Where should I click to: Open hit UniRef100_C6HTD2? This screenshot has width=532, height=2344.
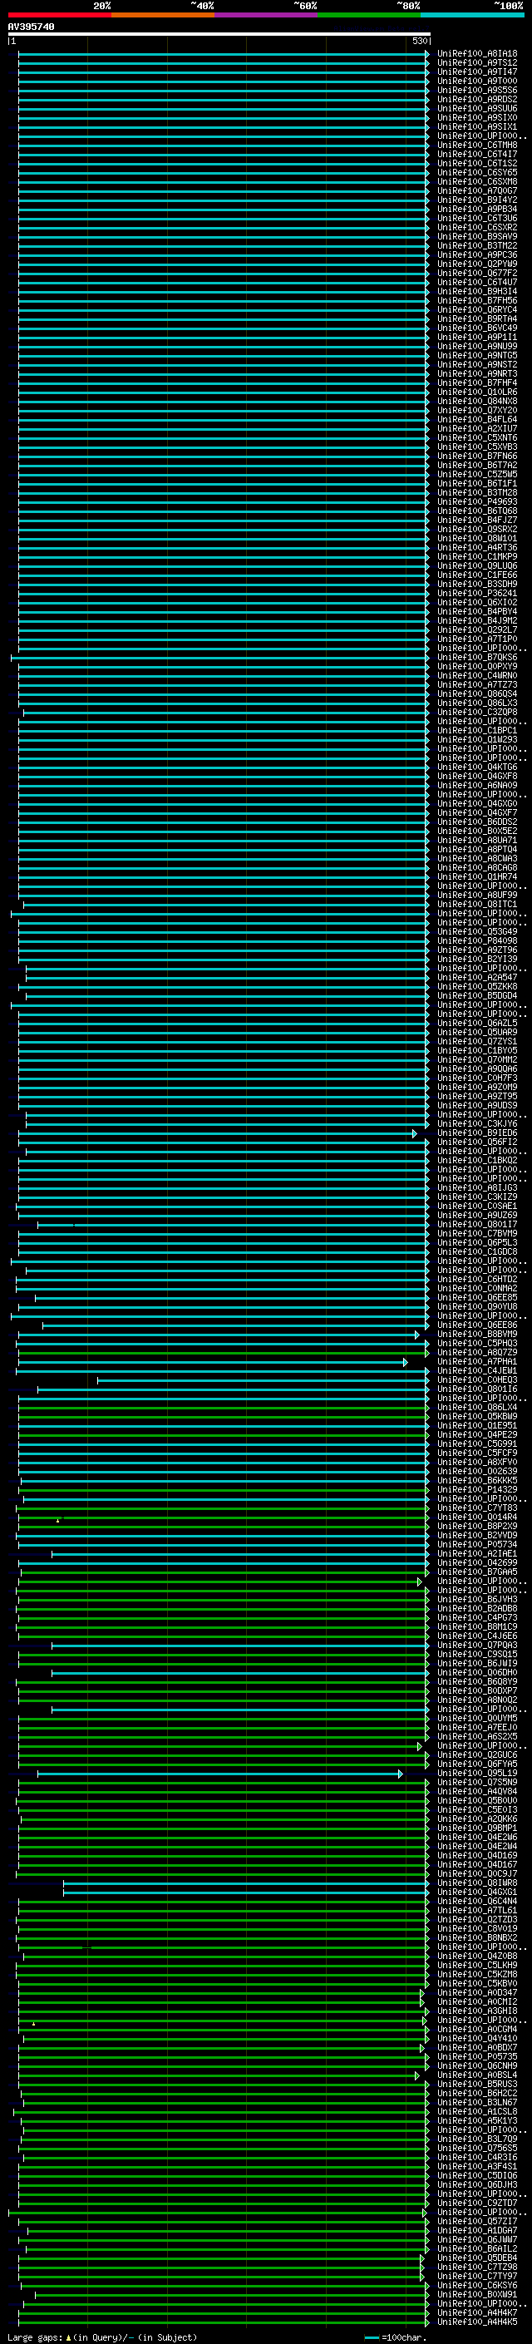tap(477, 1279)
